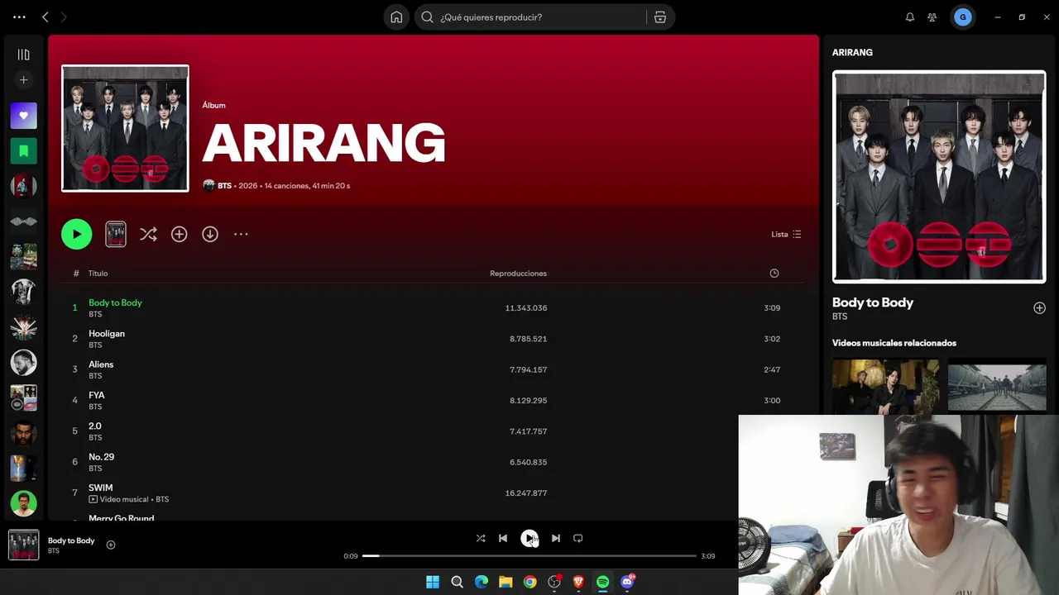The image size is (1059, 595).
Task: Open Microsoft Edge from the taskbar
Action: [x=482, y=582]
